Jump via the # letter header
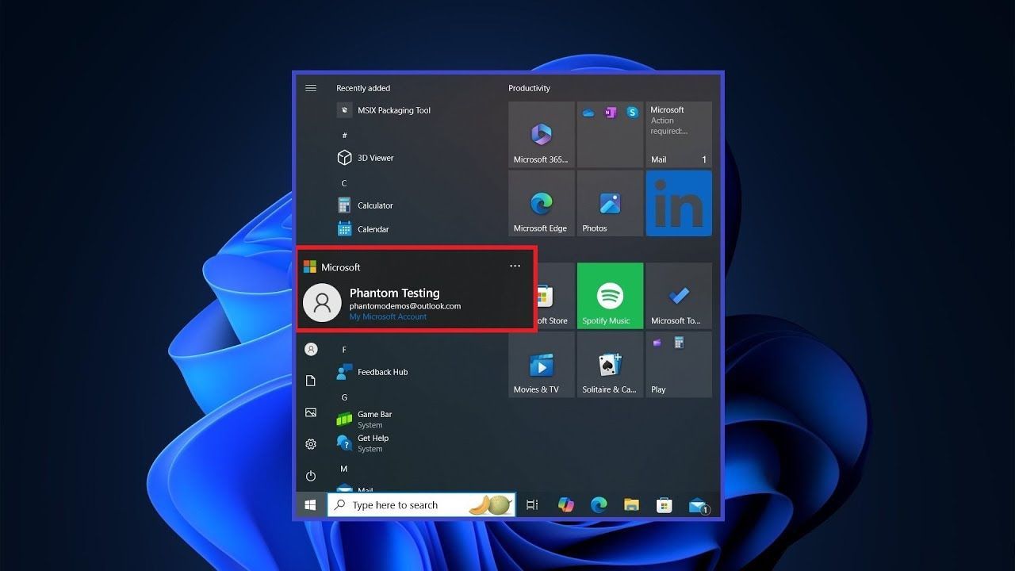 click(344, 136)
